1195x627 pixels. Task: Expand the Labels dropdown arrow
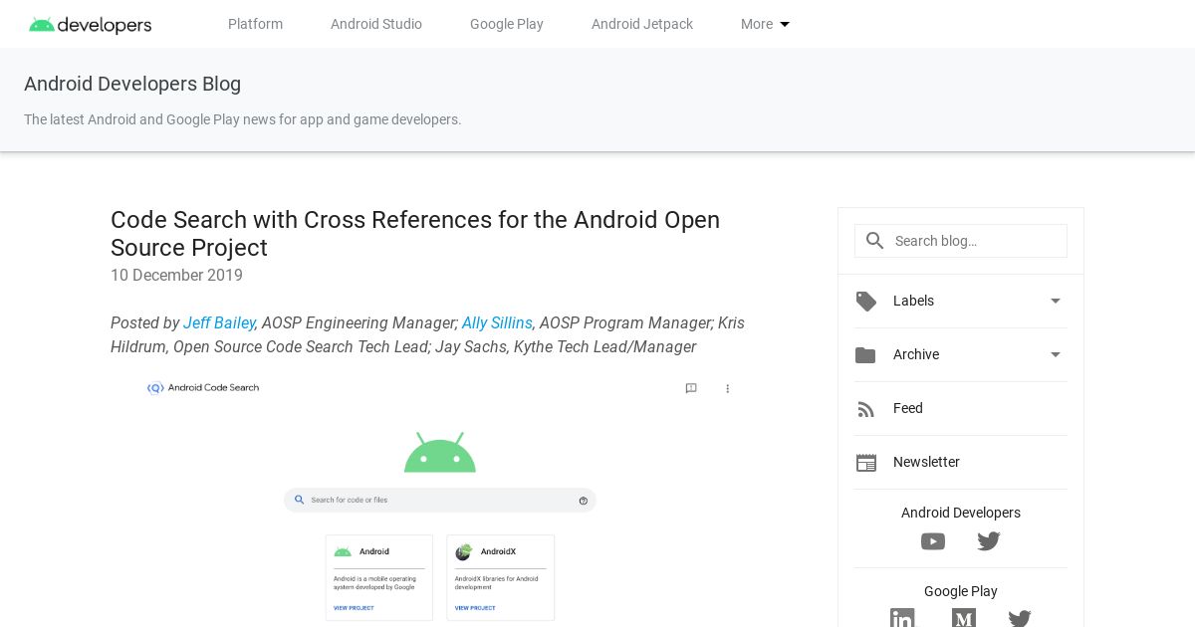click(1056, 301)
